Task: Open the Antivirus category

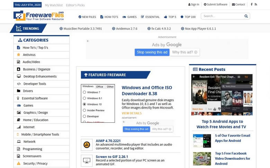Action: coord(29,55)
